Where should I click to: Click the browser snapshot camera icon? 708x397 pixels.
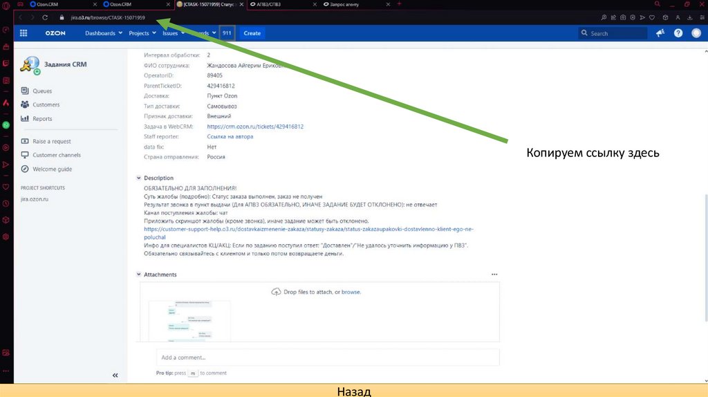coord(623,17)
